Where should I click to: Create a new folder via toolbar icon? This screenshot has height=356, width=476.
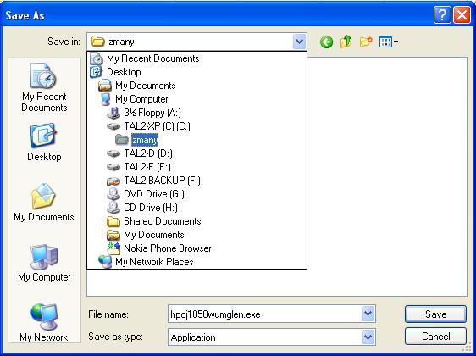pyautogui.click(x=366, y=42)
